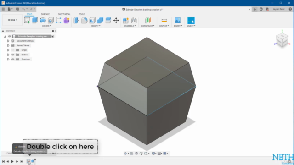Pick the Split Body tool
The height and width of the screenshot is (165, 294).
click(x=108, y=20)
